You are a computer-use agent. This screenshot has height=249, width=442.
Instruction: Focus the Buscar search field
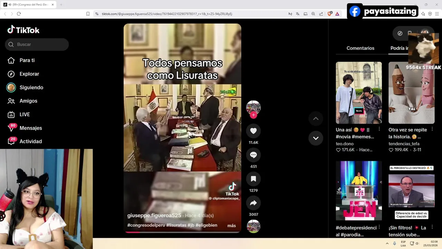pyautogui.click(x=37, y=44)
